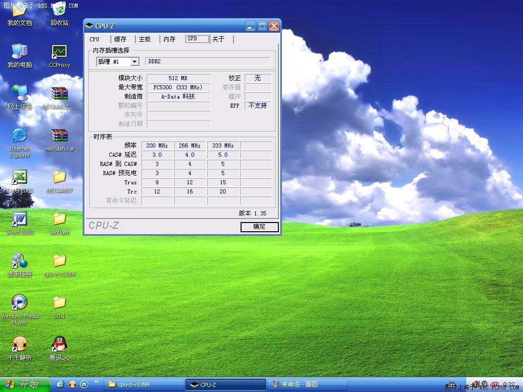Screen dimensions: 523x392
Task: Switch to the CPU tab
Action: [x=99, y=39]
